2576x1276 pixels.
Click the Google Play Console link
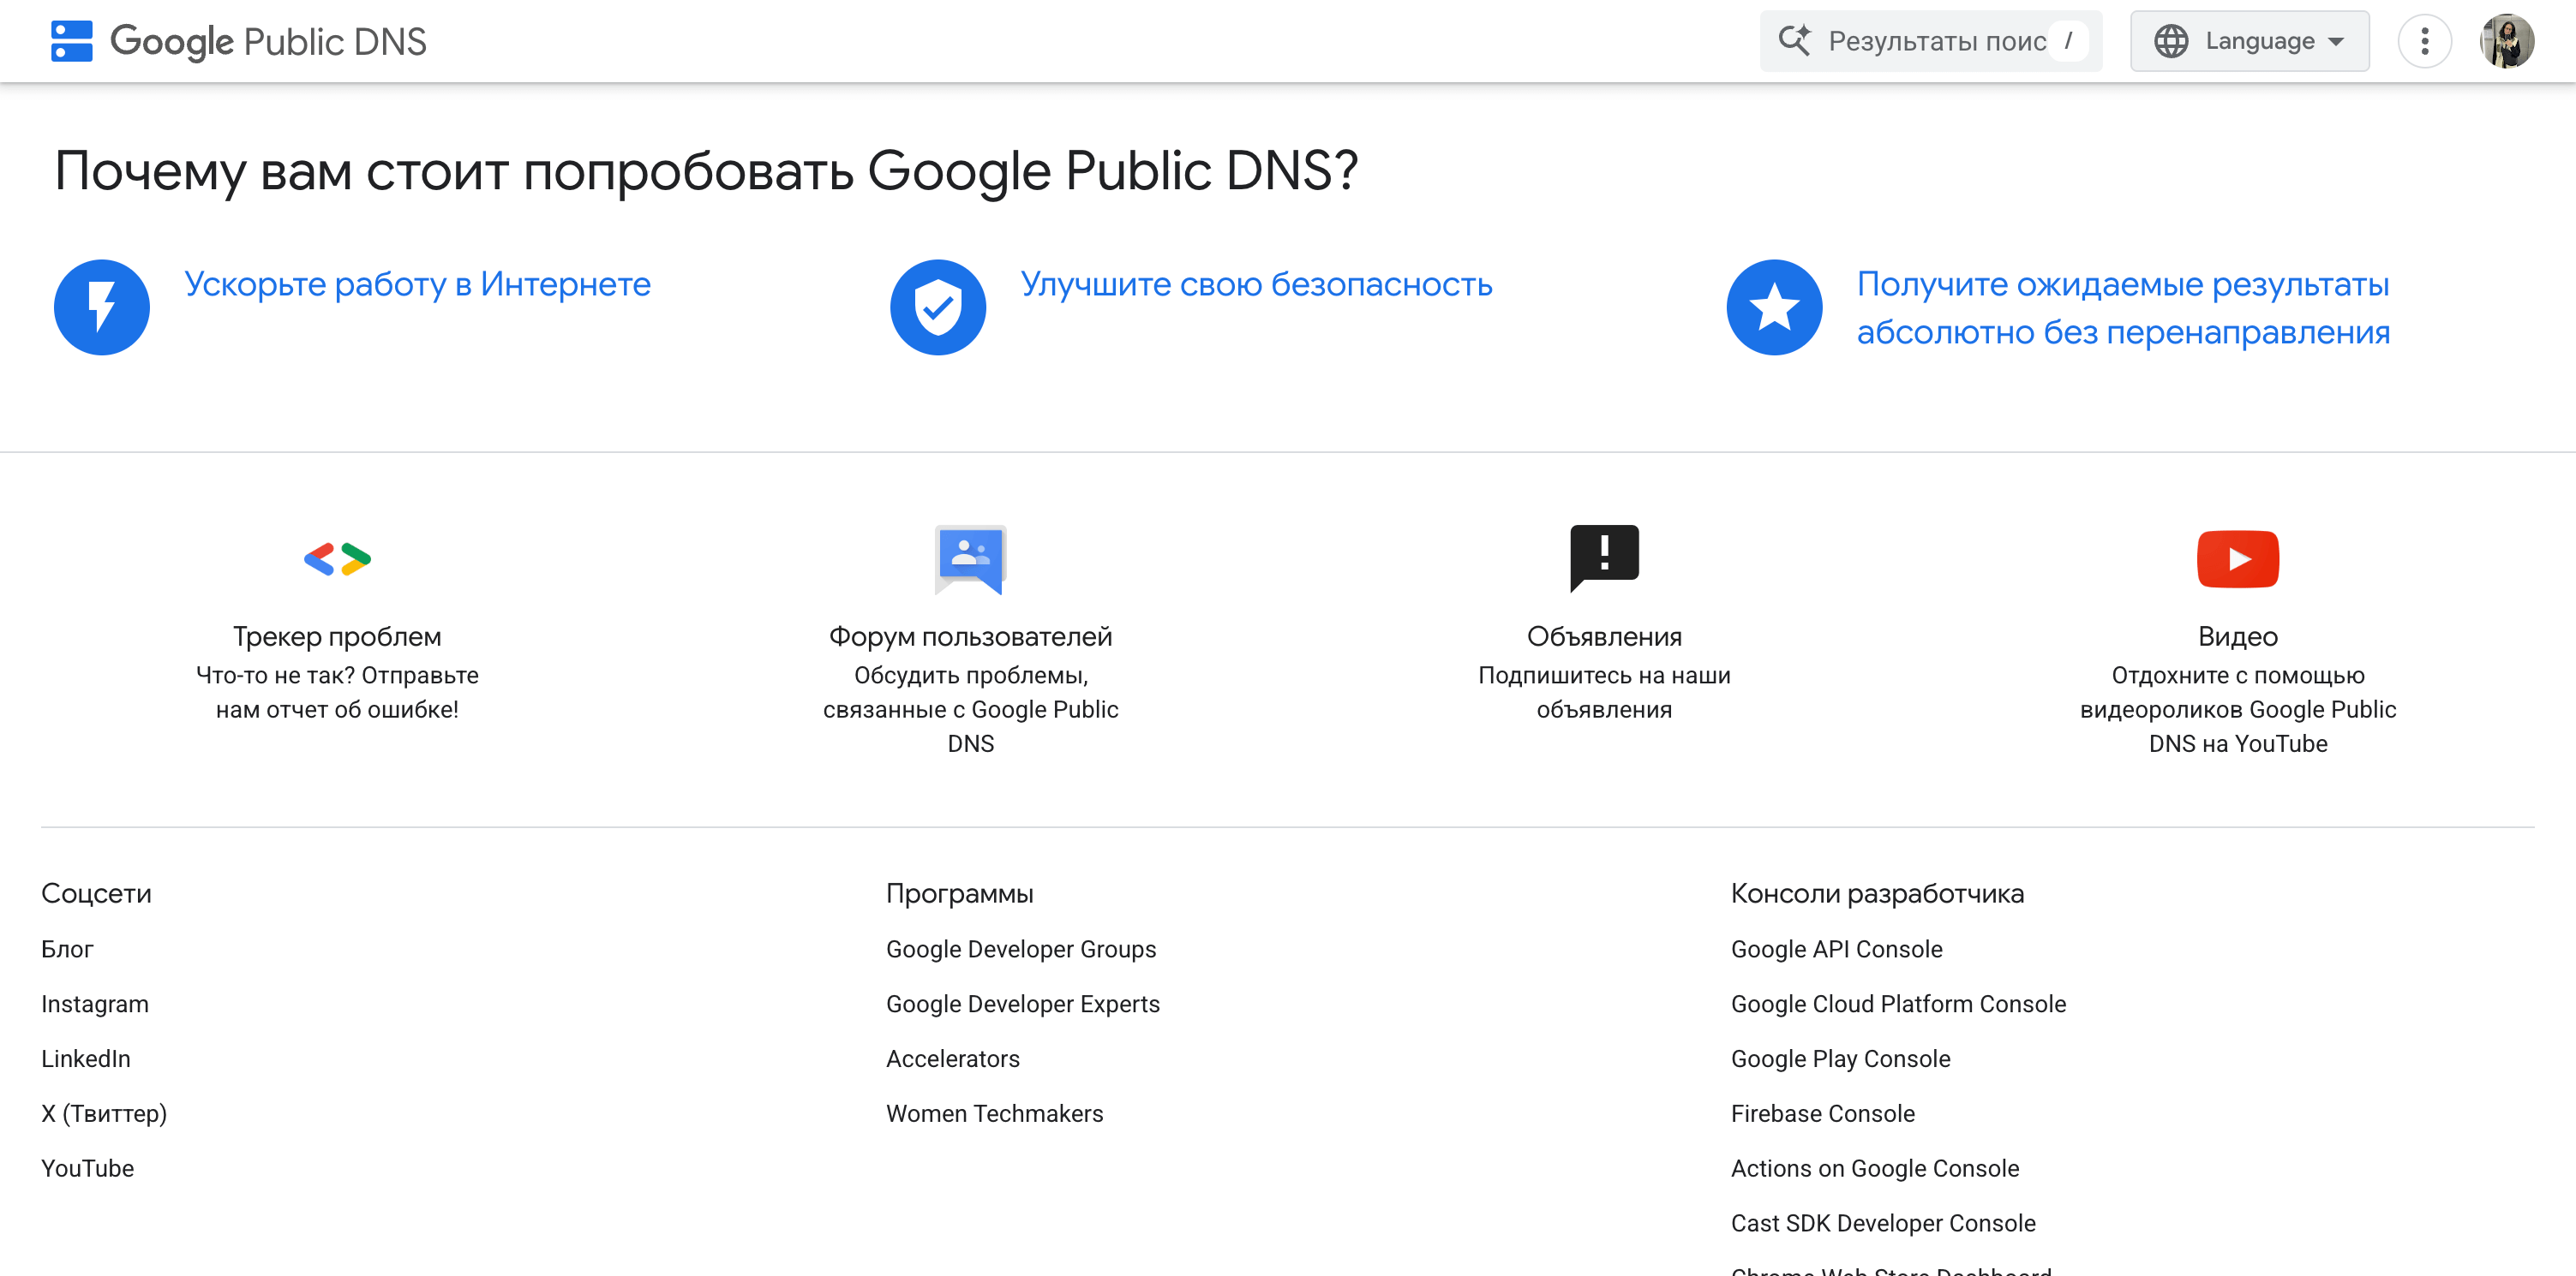coord(1840,1058)
